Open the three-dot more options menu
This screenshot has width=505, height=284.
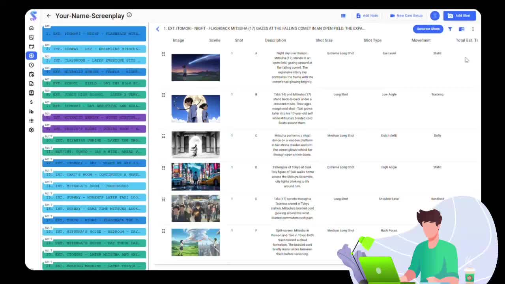(473, 29)
